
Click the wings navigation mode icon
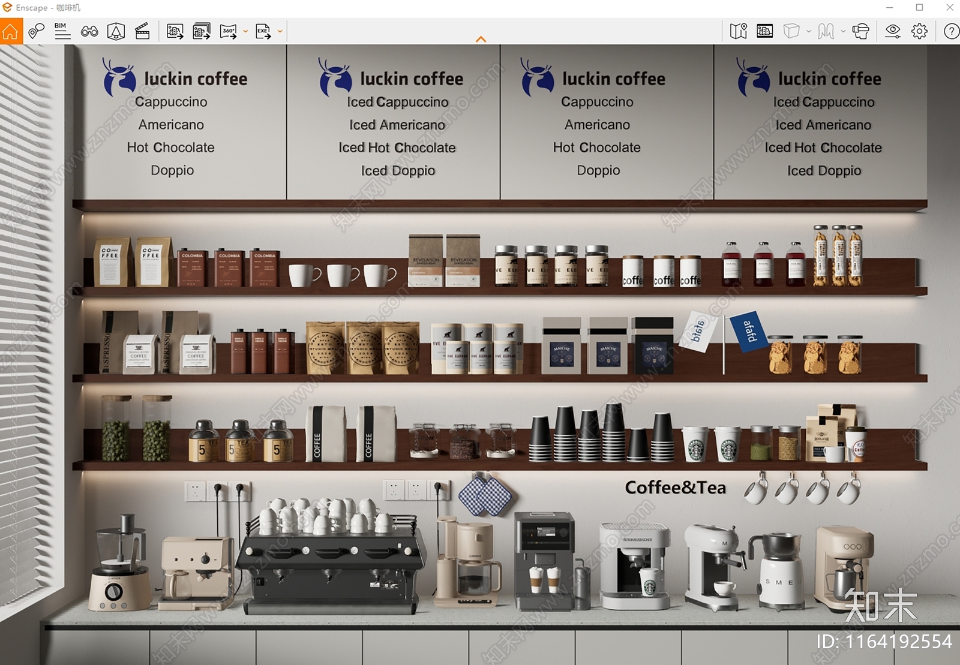click(826, 31)
